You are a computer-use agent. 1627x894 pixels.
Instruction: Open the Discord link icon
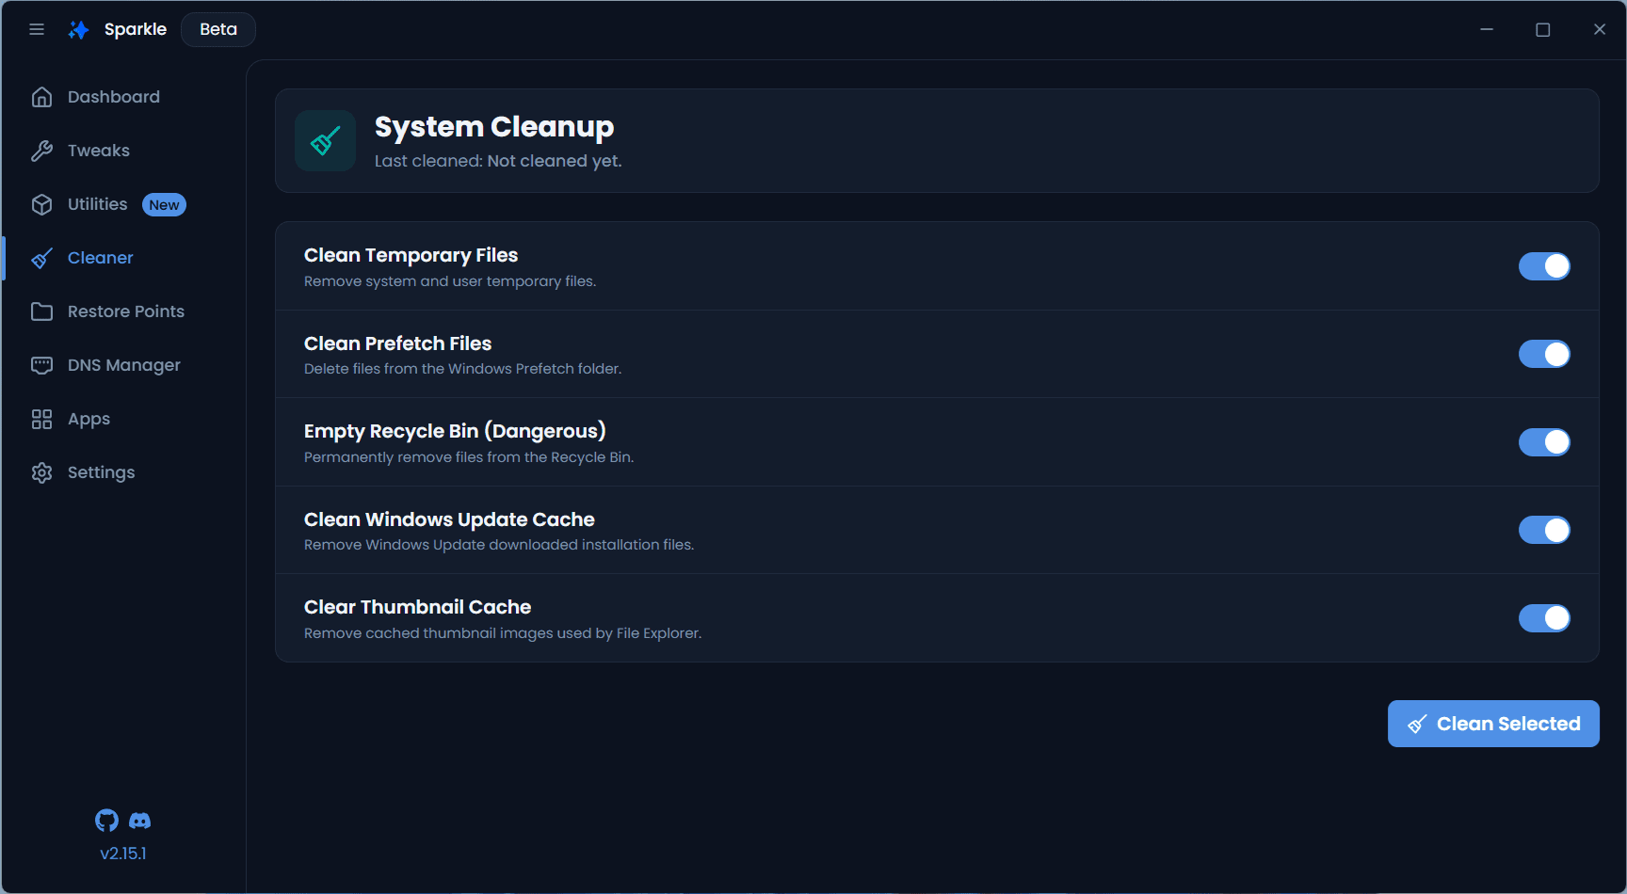point(139,821)
